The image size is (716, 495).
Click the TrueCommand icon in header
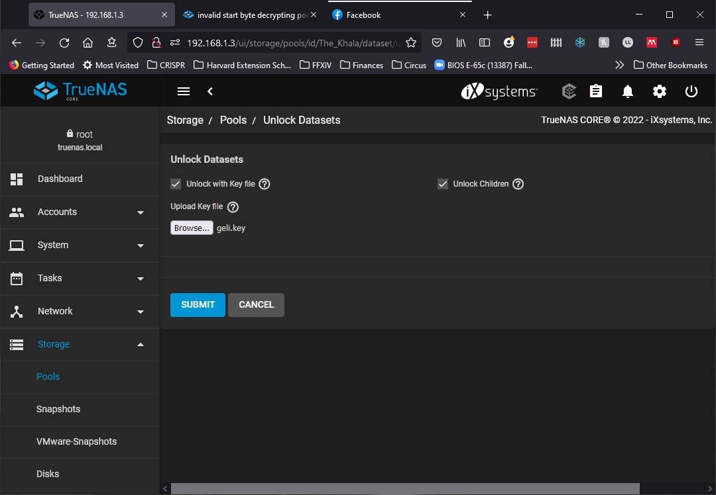pos(569,91)
